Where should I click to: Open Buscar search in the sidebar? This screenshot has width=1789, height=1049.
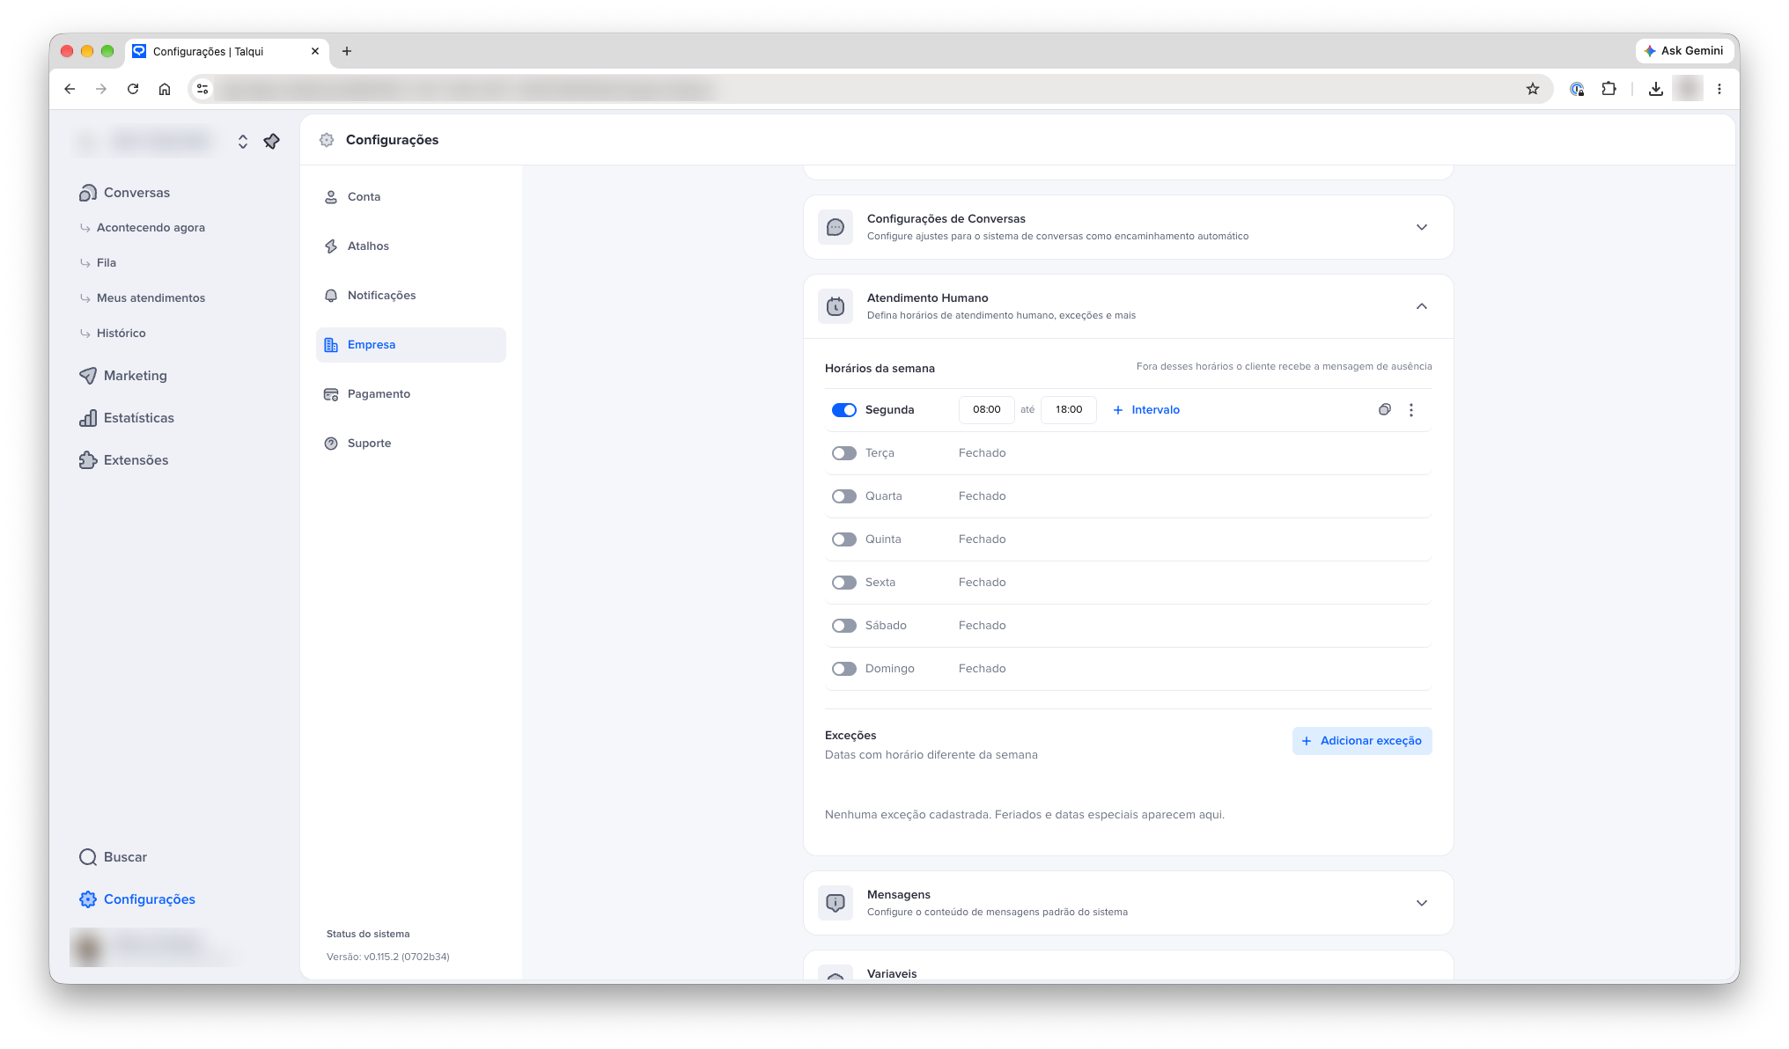coord(113,857)
